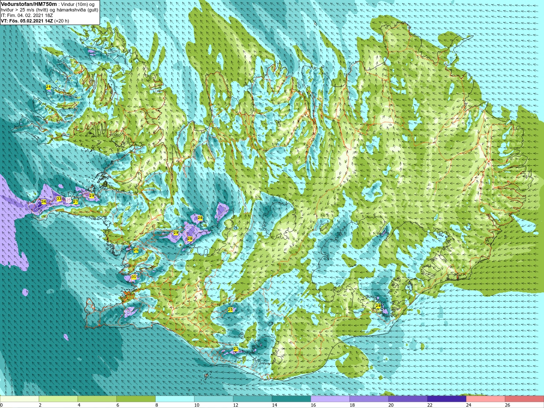Click the yellow gust label 31
This screenshot has height=408, width=544.
(134, 277)
